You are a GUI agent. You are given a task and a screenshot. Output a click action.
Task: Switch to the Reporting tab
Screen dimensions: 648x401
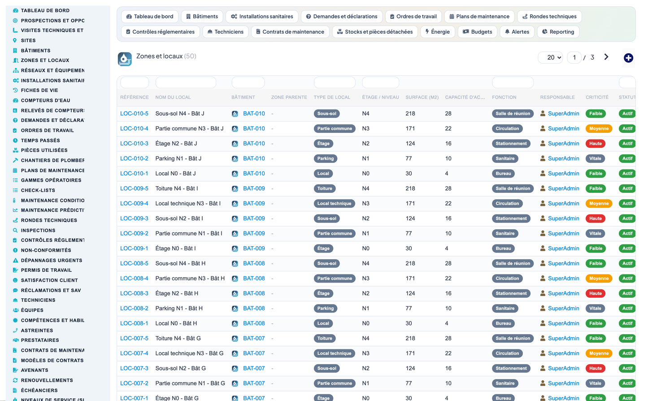point(558,32)
